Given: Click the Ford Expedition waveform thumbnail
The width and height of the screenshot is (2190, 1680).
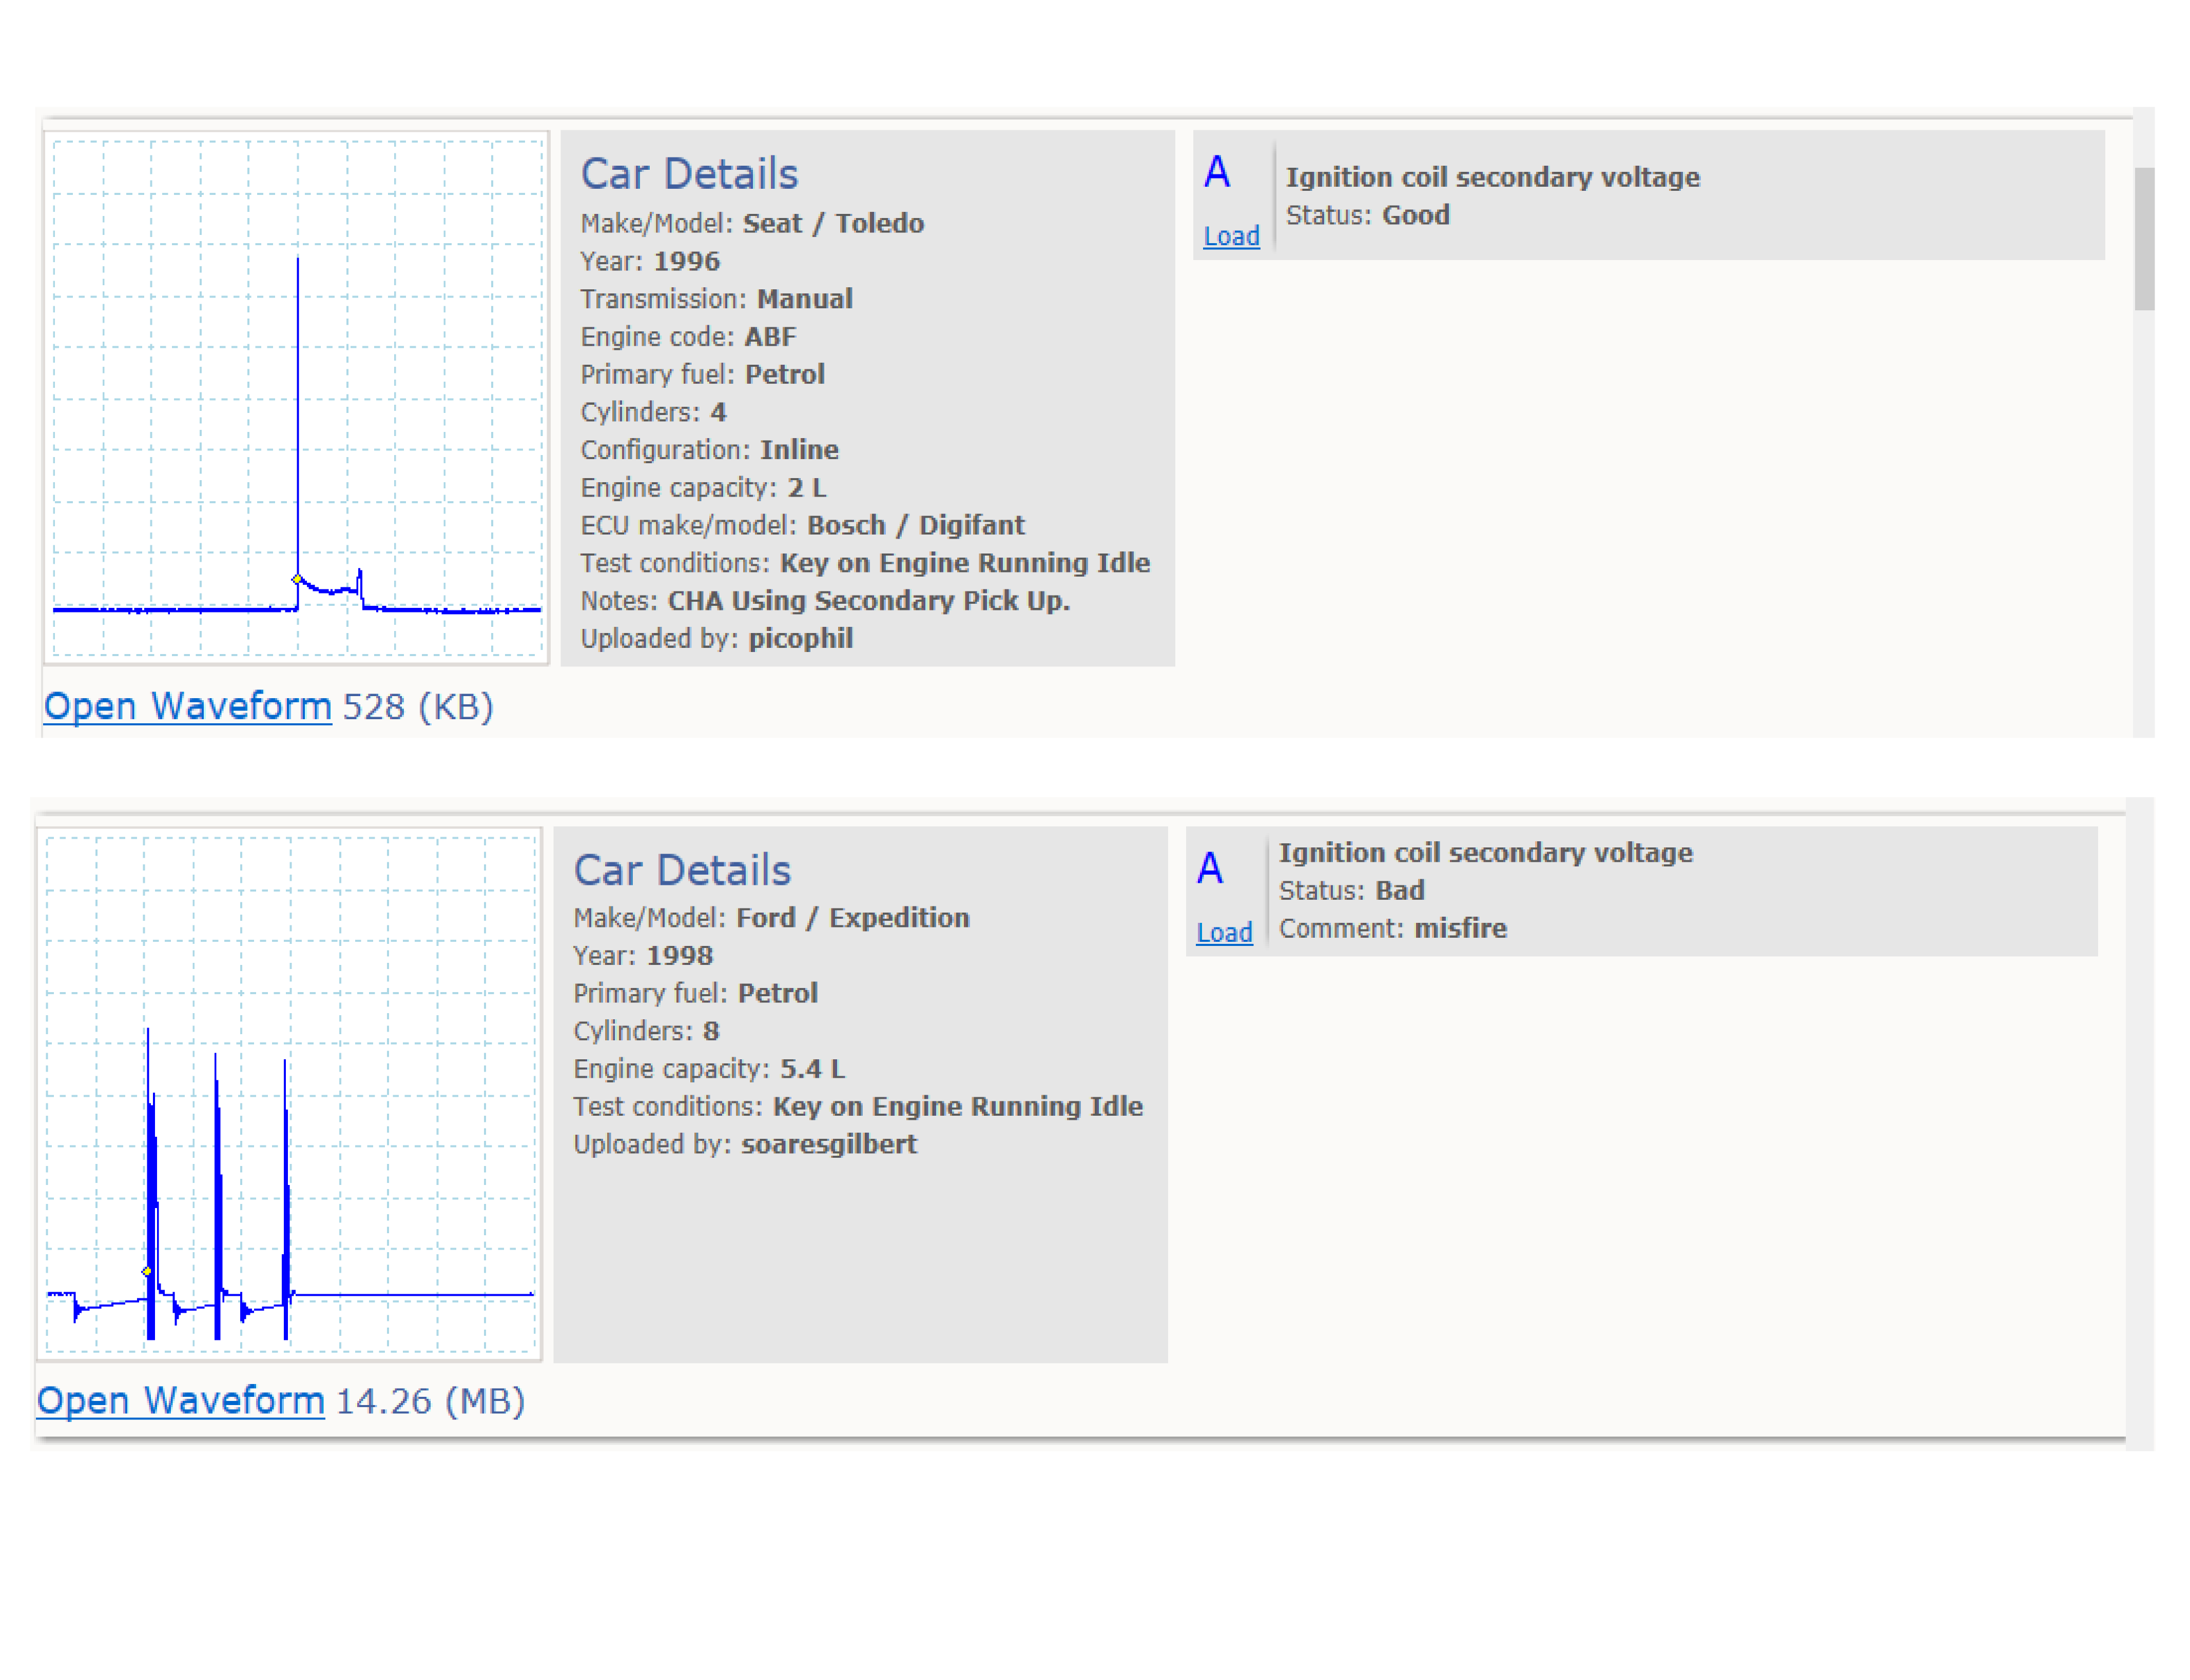Looking at the screenshot, I should click(x=289, y=1093).
